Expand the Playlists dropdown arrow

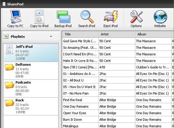[51, 37]
